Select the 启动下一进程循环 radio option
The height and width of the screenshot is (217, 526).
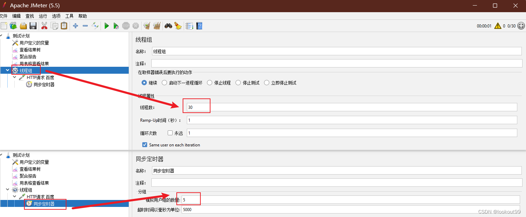pos(164,83)
